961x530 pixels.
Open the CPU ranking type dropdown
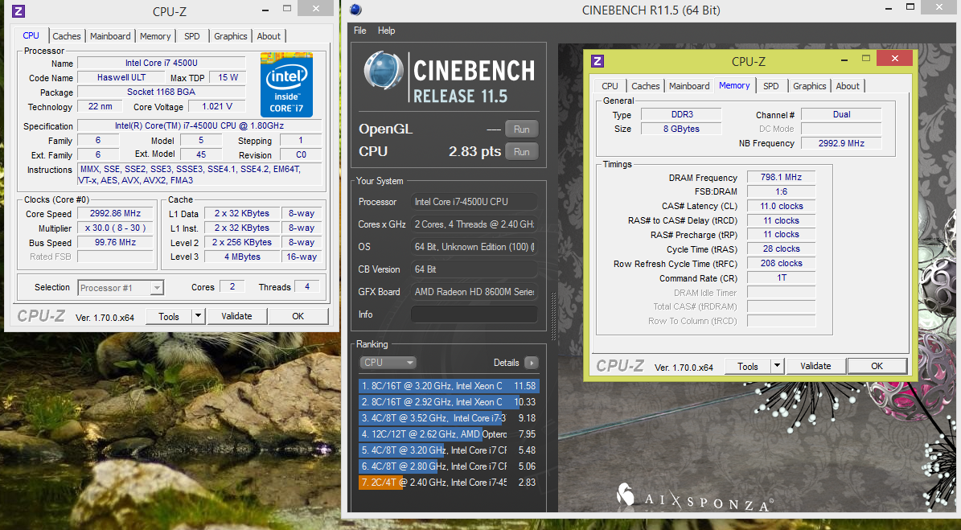388,363
